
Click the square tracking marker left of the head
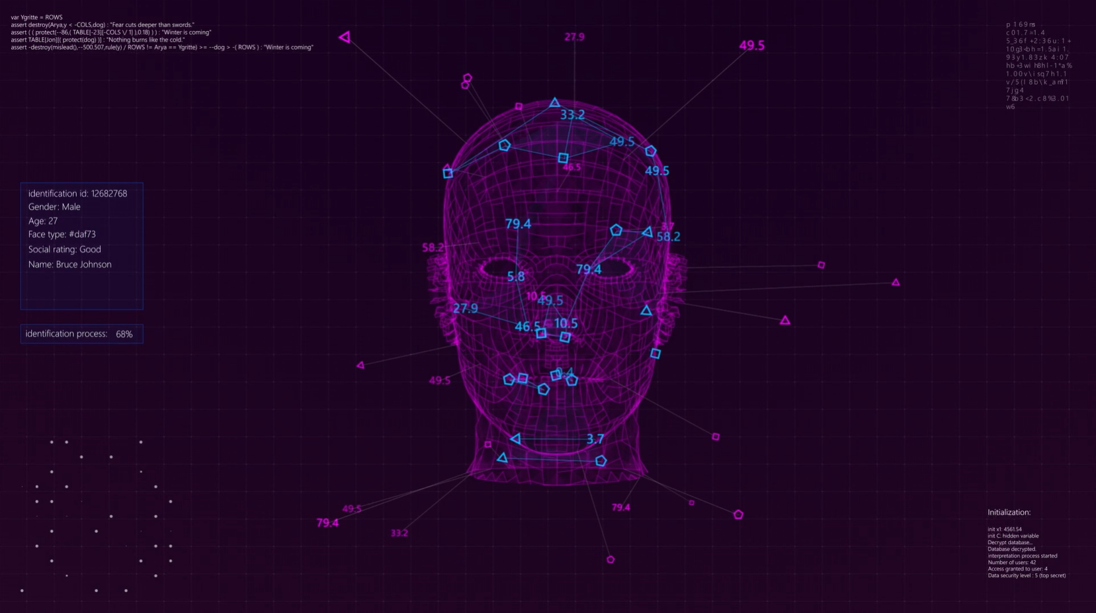click(447, 173)
